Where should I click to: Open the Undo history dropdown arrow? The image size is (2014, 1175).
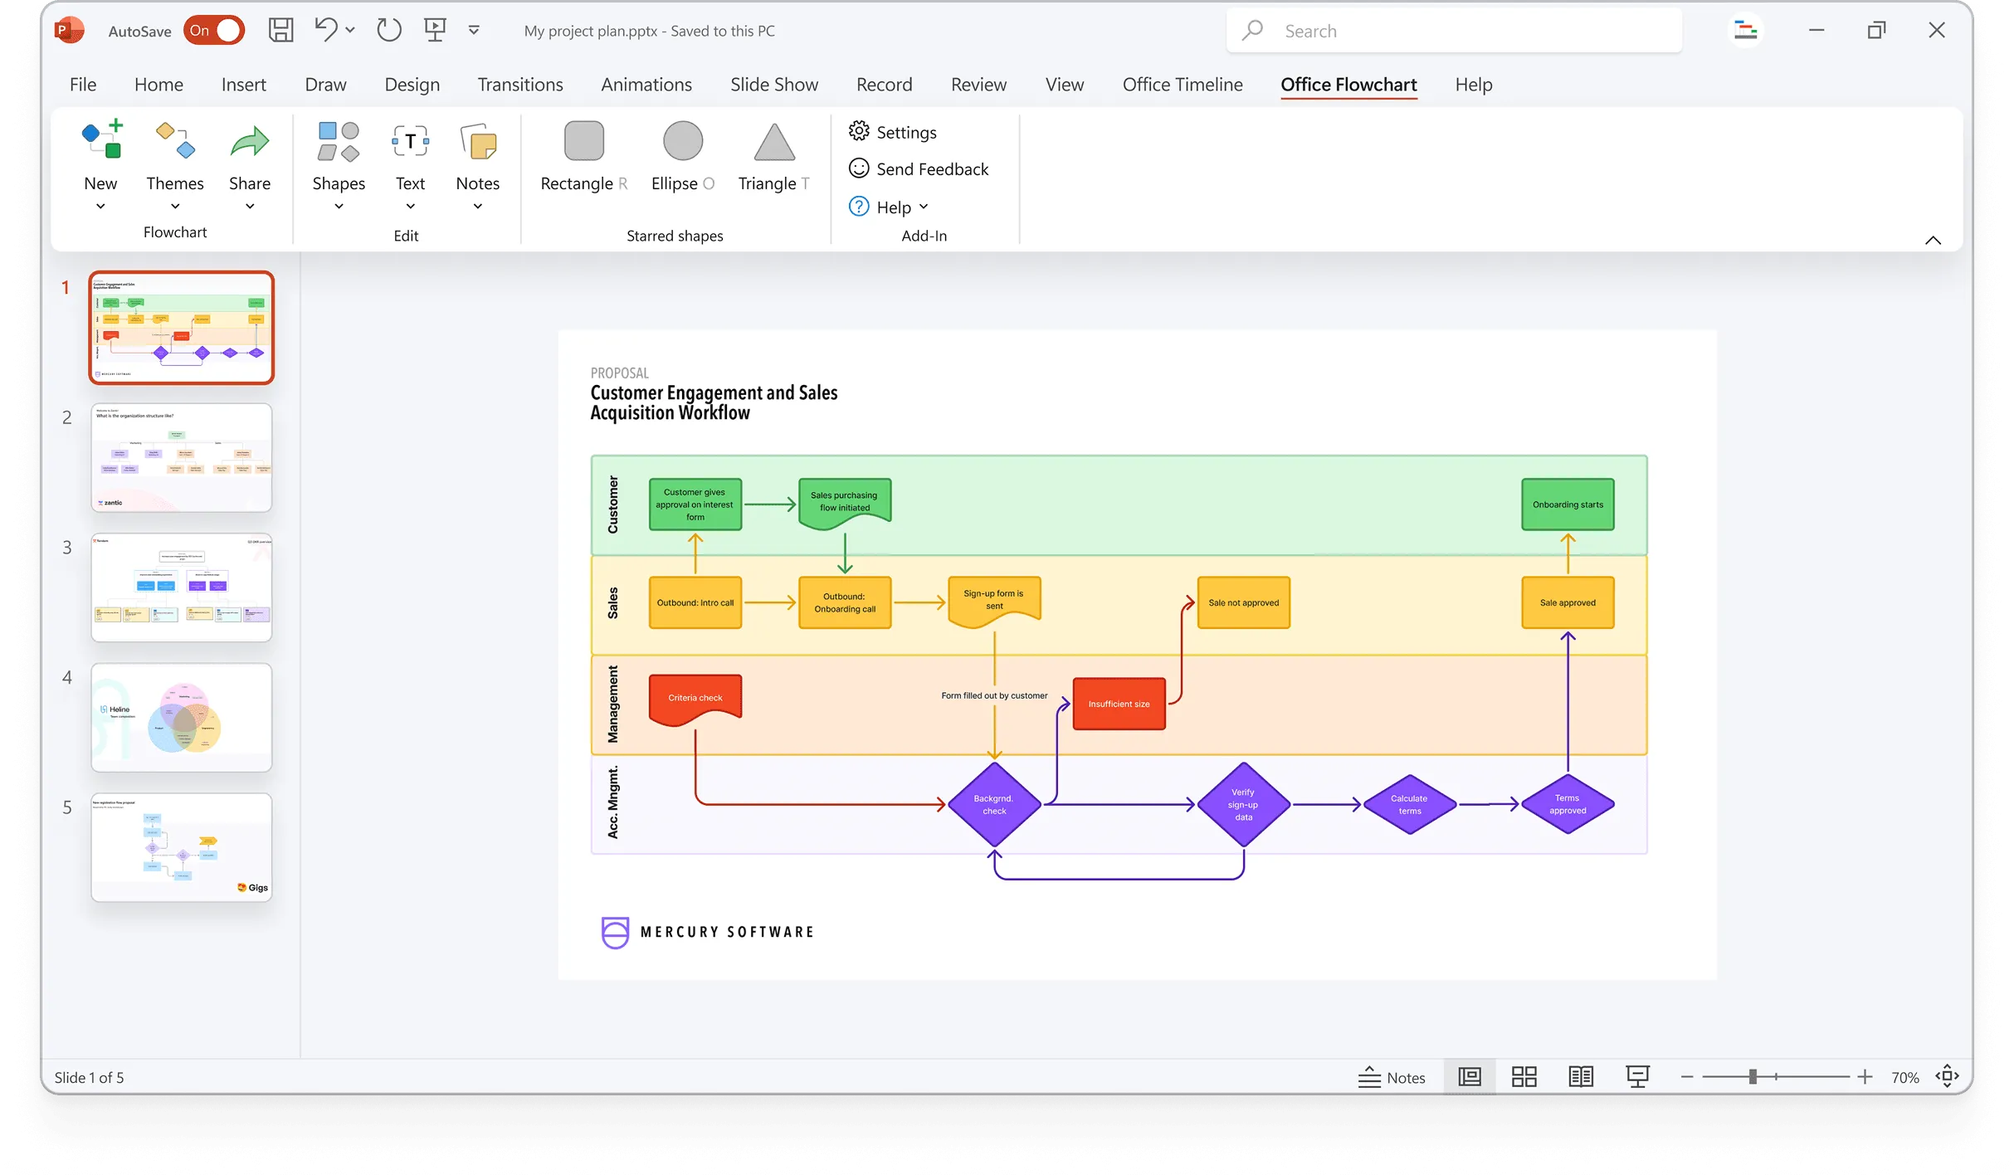coord(350,31)
